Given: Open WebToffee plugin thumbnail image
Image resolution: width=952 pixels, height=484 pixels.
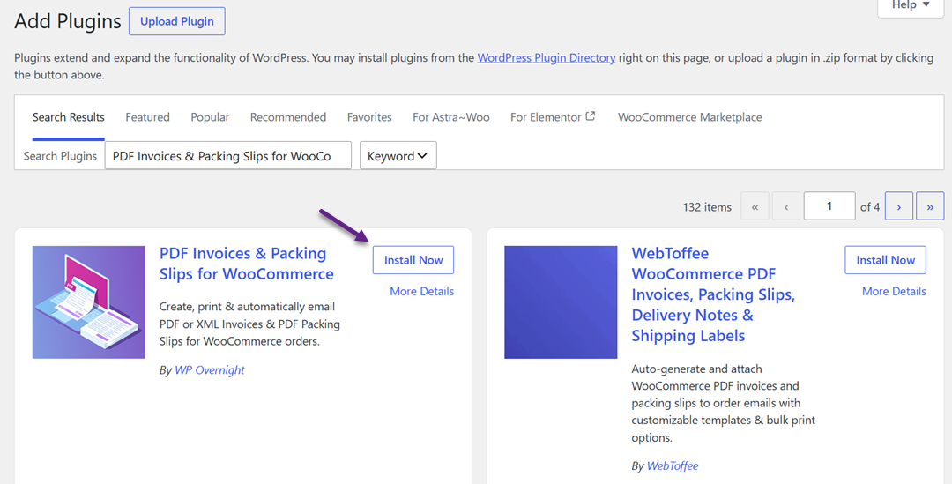Looking at the screenshot, I should (x=561, y=302).
